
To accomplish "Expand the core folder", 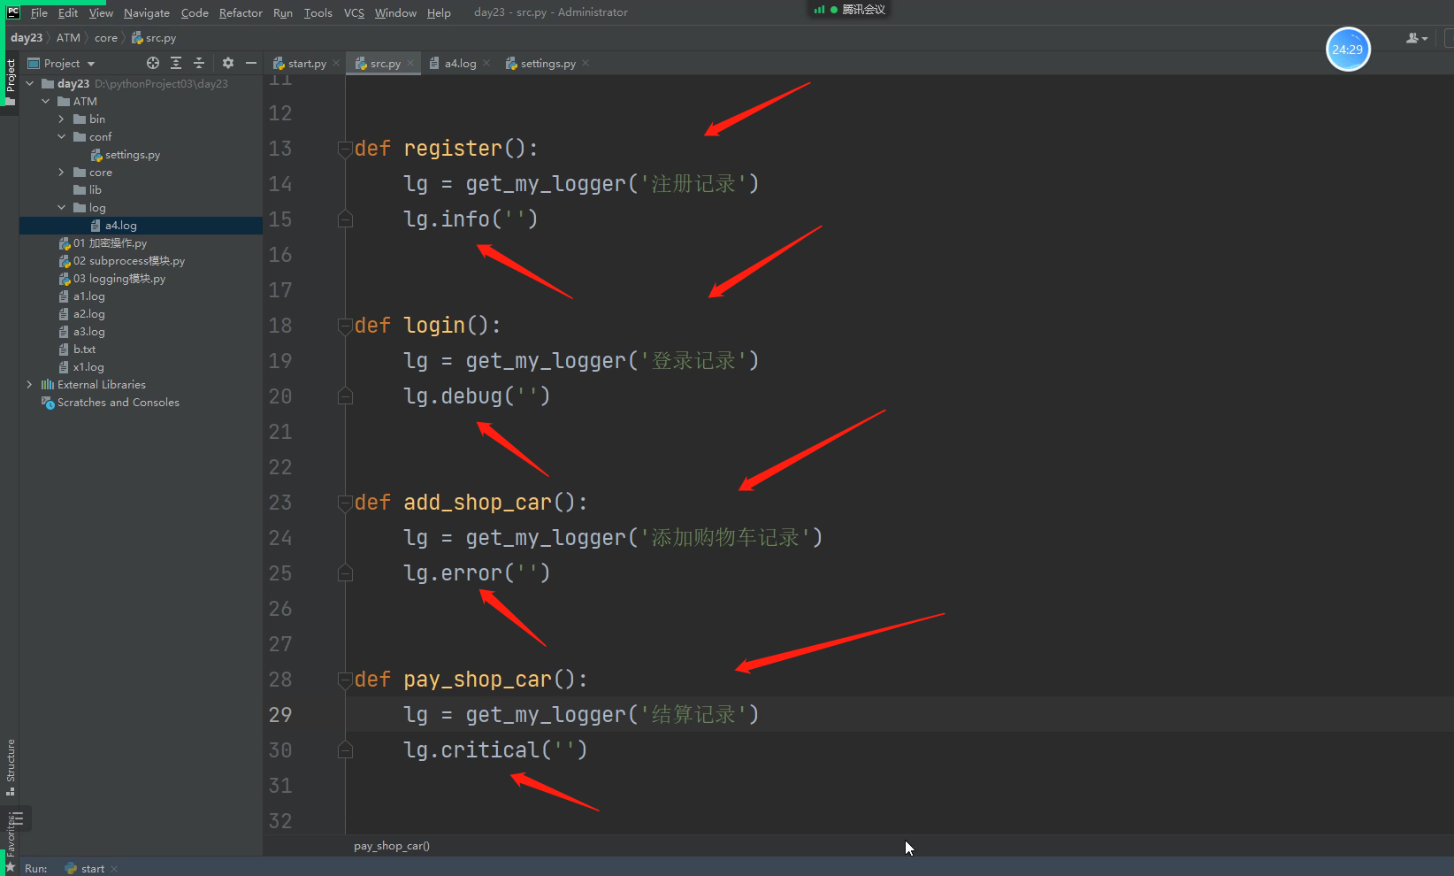I will (62, 173).
